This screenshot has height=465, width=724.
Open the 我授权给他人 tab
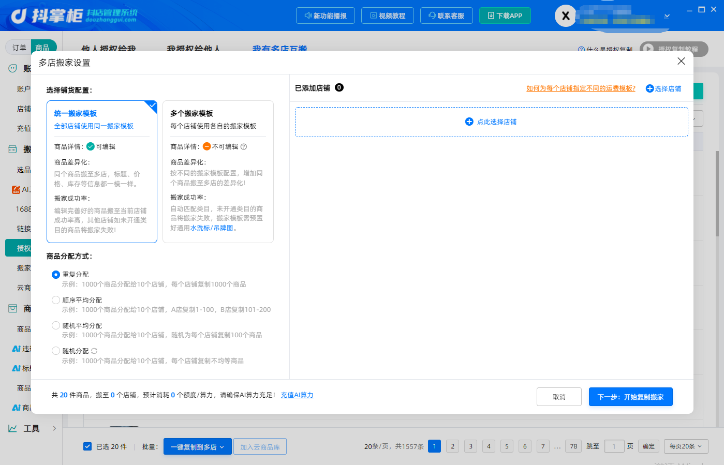[x=194, y=49]
